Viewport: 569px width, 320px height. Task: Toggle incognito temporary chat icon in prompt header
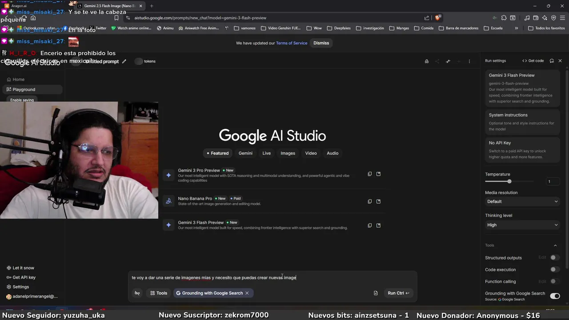[x=427, y=61]
